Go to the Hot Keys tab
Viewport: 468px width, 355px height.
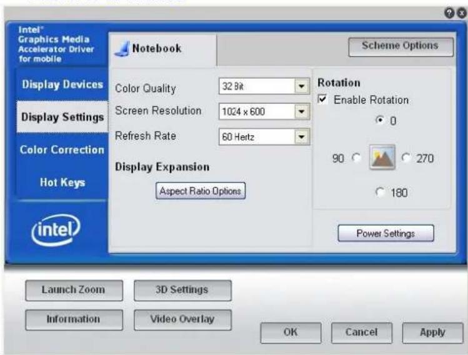[x=62, y=182]
